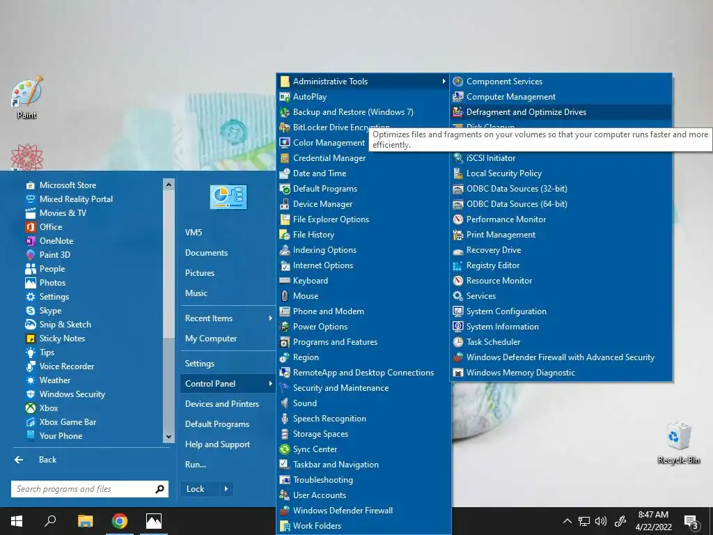Click the search magnifier icon in start menu
Screen dimensions: 713x535
[x=159, y=489]
